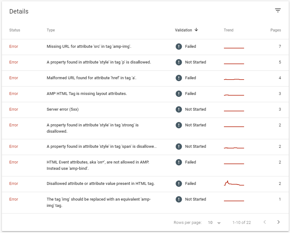This screenshot has width=290, height=233.
Task: Open 'HTML Event attributes' not allowed error
Action: [98, 165]
